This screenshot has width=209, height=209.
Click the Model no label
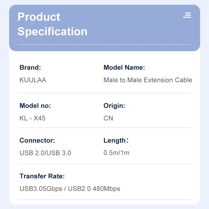[x=35, y=106]
